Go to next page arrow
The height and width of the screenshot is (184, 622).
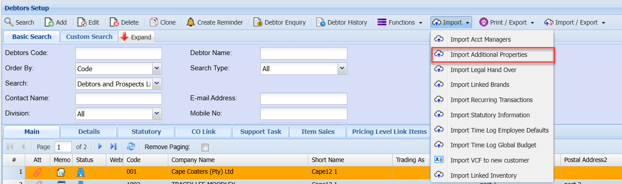pyautogui.click(x=101, y=146)
